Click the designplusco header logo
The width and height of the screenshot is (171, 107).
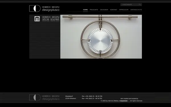point(44,8)
